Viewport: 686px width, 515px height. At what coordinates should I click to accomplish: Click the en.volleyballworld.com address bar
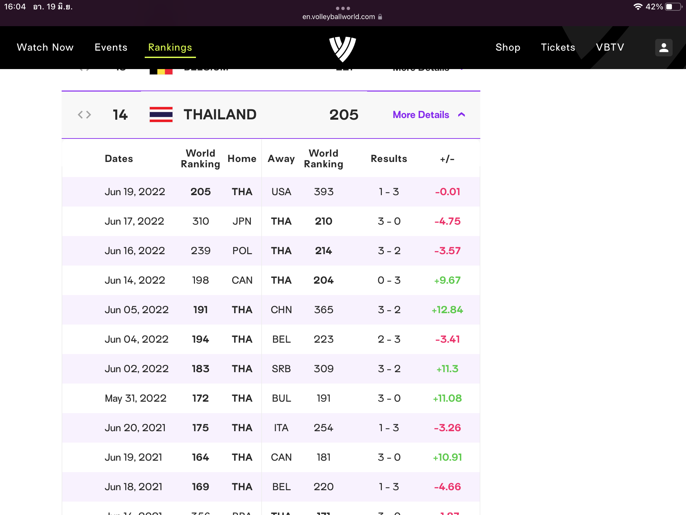pyautogui.click(x=339, y=17)
